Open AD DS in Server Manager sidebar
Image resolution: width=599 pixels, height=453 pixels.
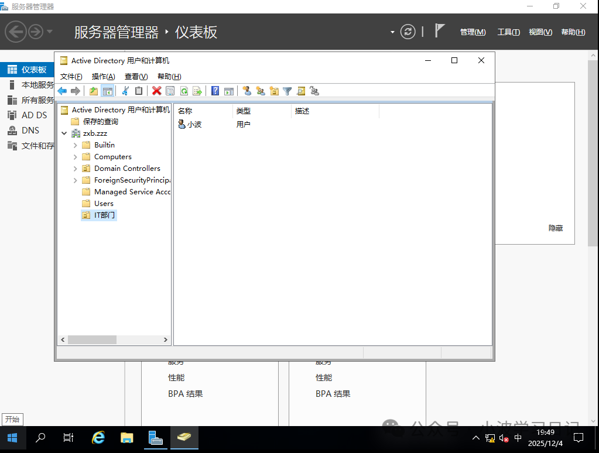27,115
